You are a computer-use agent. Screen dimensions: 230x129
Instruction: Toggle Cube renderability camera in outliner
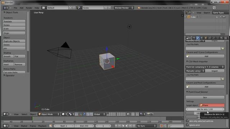224,17
